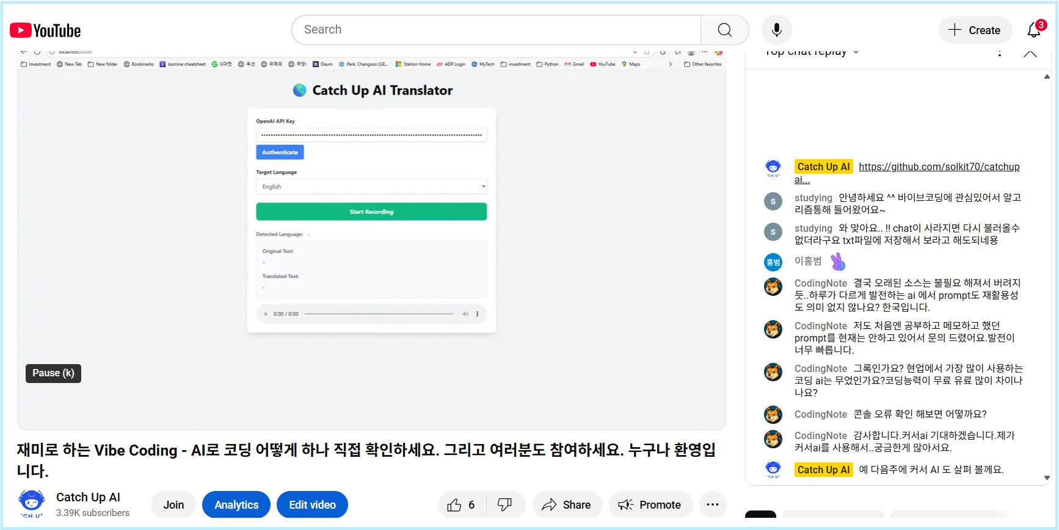Click the Edit video button

[312, 504]
